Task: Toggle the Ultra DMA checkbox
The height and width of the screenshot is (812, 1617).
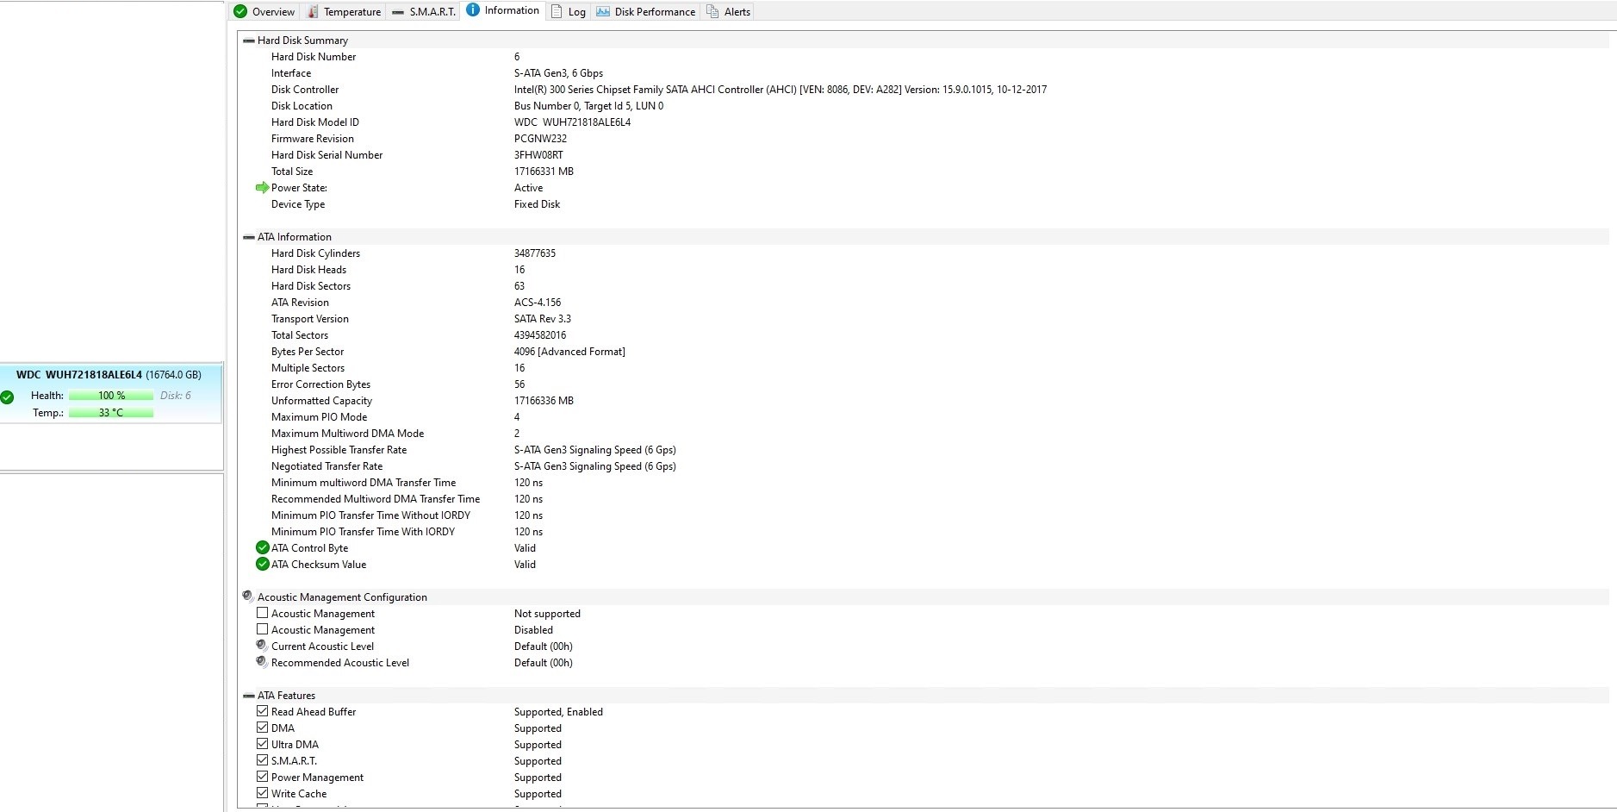Action: click(x=262, y=744)
